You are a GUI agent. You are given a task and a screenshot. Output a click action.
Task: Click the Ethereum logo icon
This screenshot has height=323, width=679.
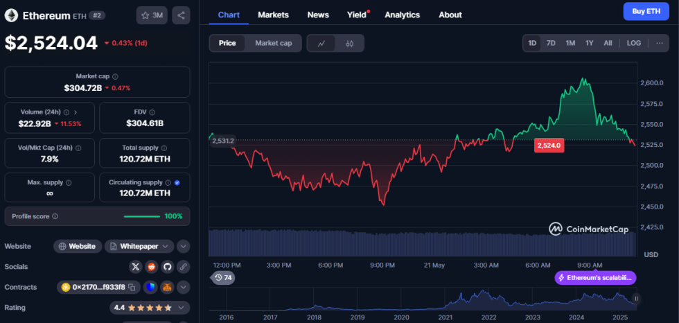(x=11, y=15)
